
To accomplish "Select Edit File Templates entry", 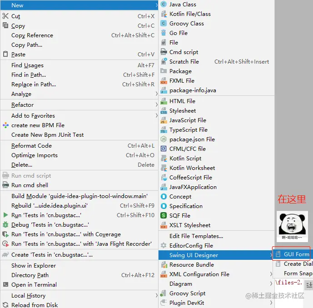I will [x=216, y=236].
